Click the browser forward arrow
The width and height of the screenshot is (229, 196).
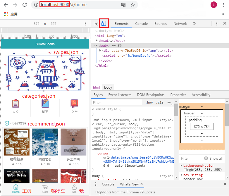15,5
